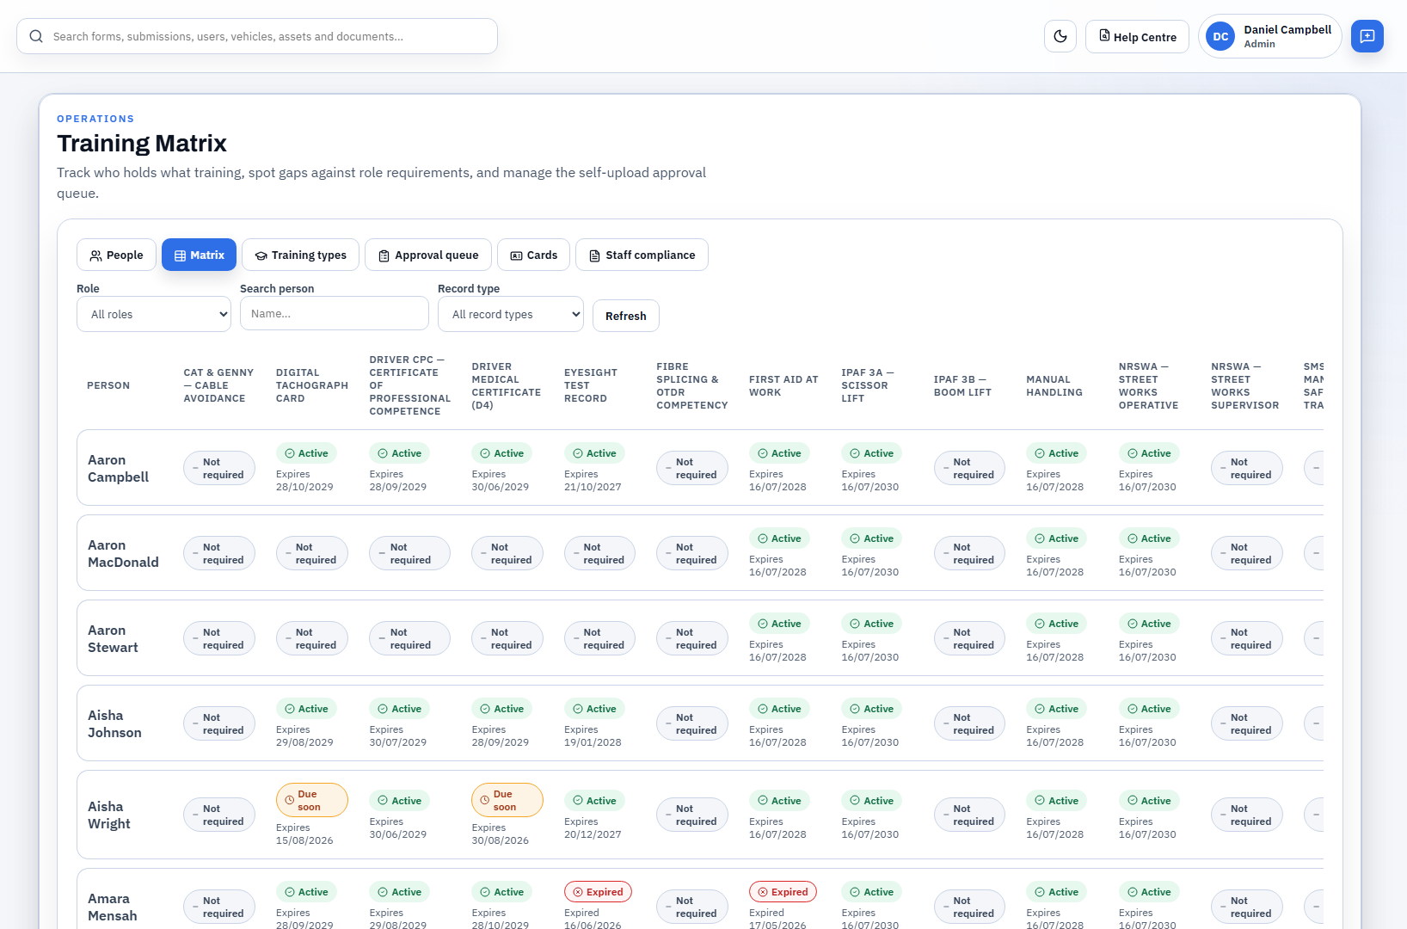Click Aaron Campbell's expiry date 28/10/2029
This screenshot has width=1407, height=929.
tap(304, 487)
